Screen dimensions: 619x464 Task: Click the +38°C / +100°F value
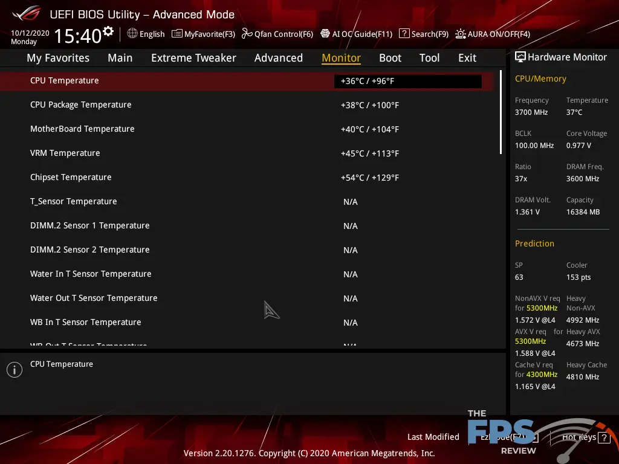click(370, 105)
